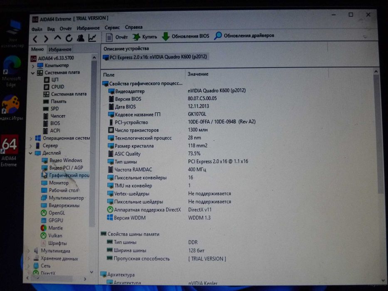Viewport: 388px width, 291px height.
Task: Select CPUID in the tree
Action: tap(54, 87)
